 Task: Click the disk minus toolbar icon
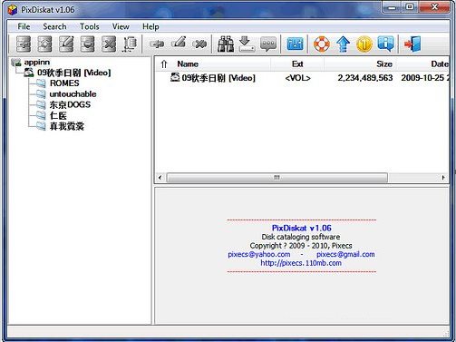coord(87,44)
